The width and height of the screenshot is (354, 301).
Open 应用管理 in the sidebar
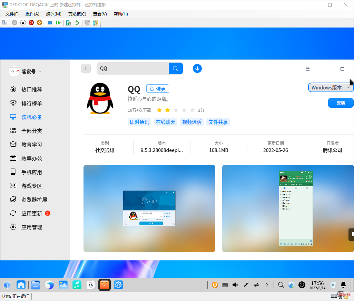click(32, 227)
